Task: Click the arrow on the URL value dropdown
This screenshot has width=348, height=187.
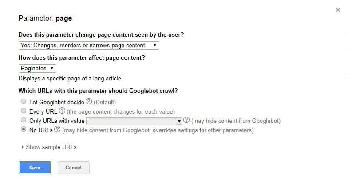Action: point(179,121)
